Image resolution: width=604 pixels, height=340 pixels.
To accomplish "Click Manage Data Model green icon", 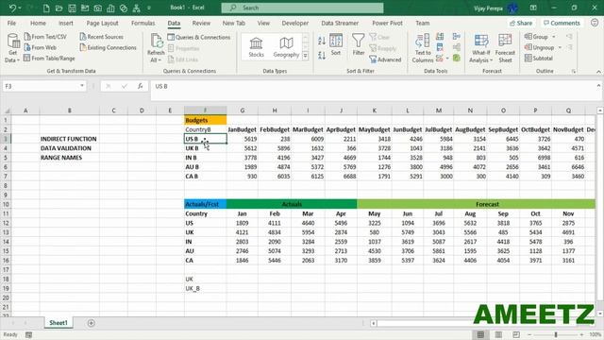I will click(x=457, y=59).
